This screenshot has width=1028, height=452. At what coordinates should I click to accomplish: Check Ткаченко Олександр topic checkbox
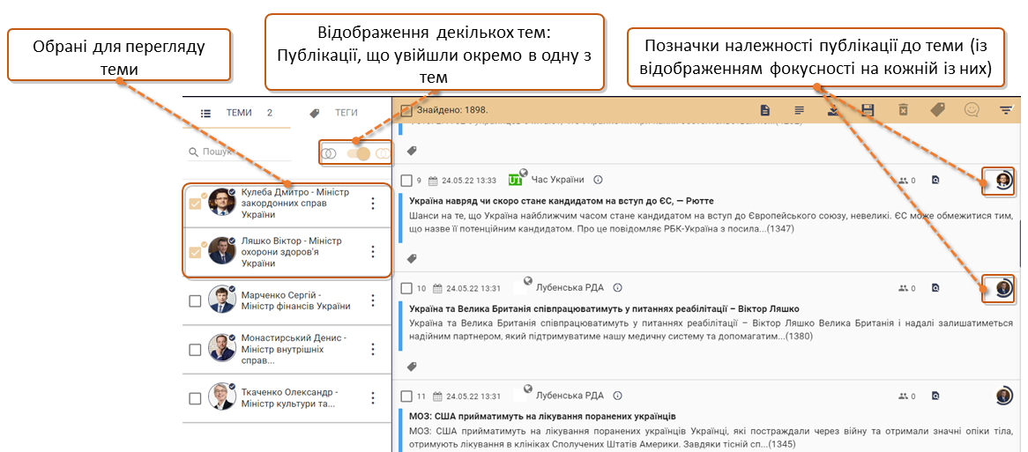[195, 398]
